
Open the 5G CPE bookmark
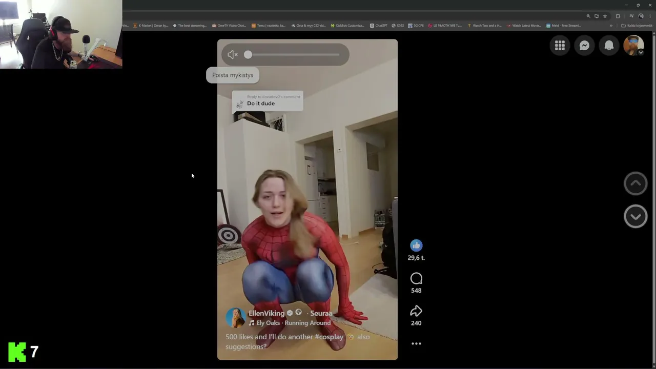(x=416, y=25)
